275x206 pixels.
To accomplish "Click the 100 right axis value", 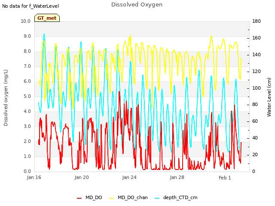I will pos(257,88).
